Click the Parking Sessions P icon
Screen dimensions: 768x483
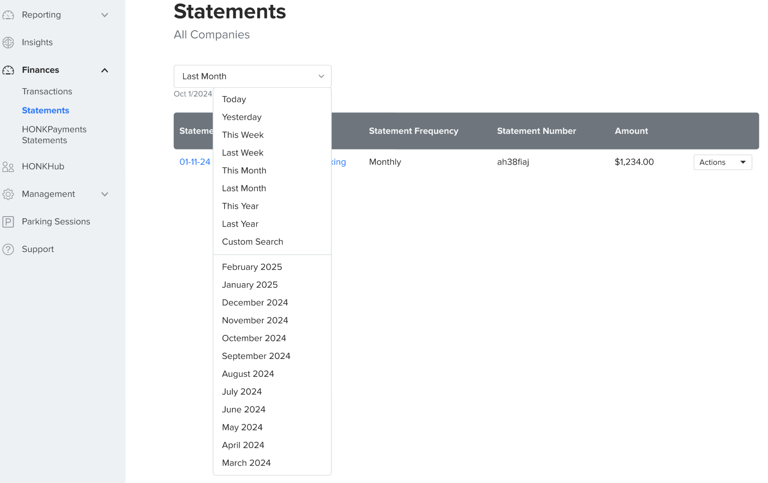[x=8, y=222]
